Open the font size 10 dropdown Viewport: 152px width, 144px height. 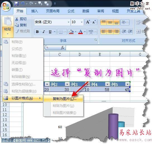click(x=82, y=22)
